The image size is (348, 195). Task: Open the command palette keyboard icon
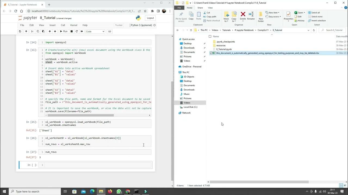pyautogui.click(x=110, y=31)
